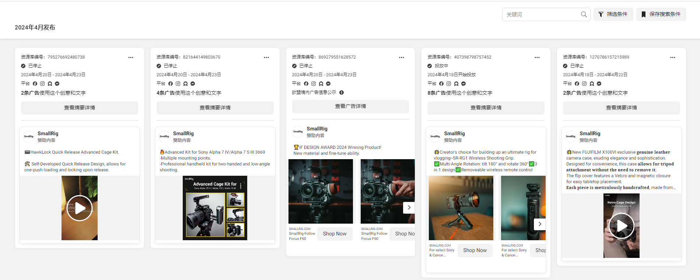Click SMALLRIG.COM link under first Follow Focus image
700x280 pixels.
point(300,229)
